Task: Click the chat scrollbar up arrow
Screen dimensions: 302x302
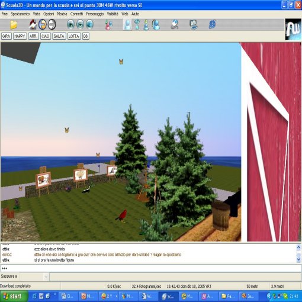Action: 298,247
